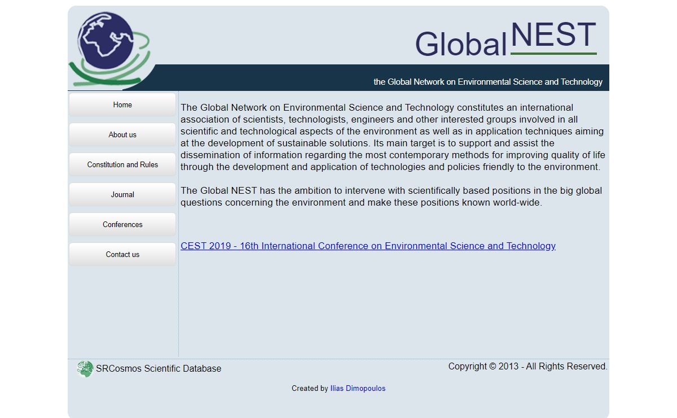The image size is (677, 418).
Task: Click the paragraph starting 'The Global Network on Environmental'
Action: tap(393, 137)
